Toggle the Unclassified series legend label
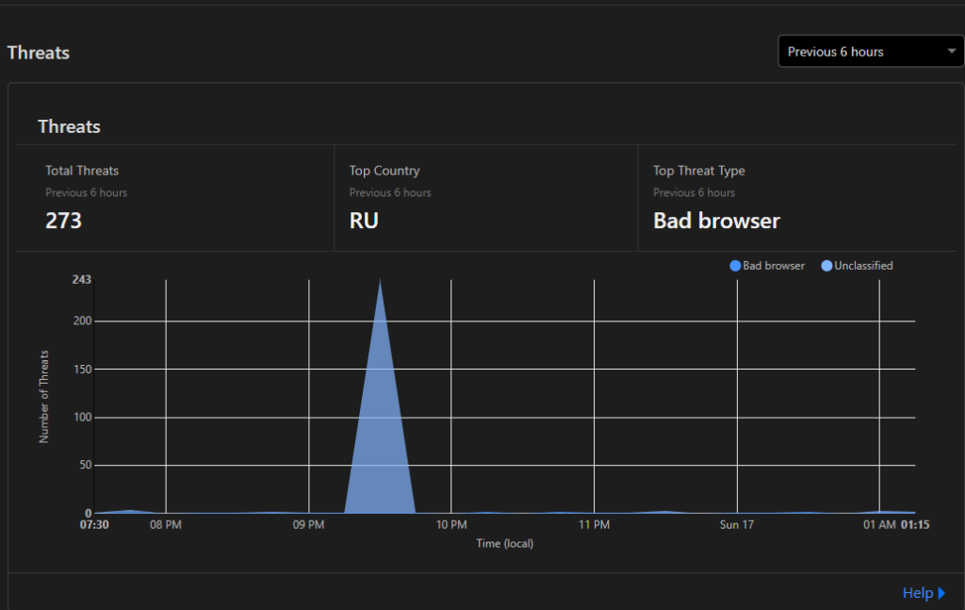This screenshot has height=610, width=965. point(864,266)
